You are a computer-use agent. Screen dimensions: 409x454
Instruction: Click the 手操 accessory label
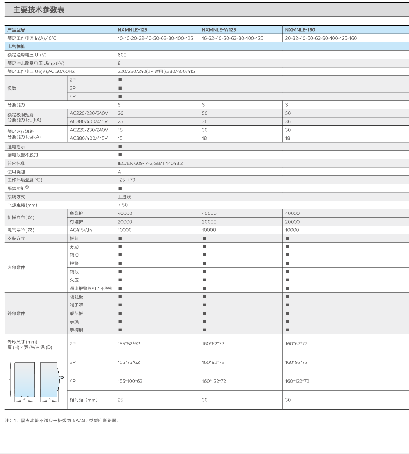pyautogui.click(x=74, y=322)
